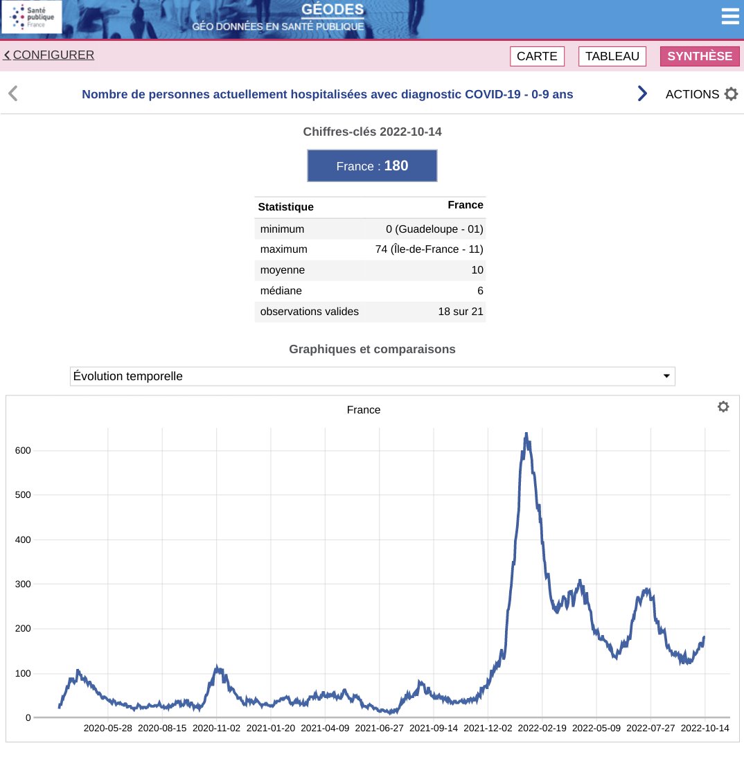Click the 'Chiffres-clés 2022-10-14' heading
The image size is (744, 759).
point(372,132)
